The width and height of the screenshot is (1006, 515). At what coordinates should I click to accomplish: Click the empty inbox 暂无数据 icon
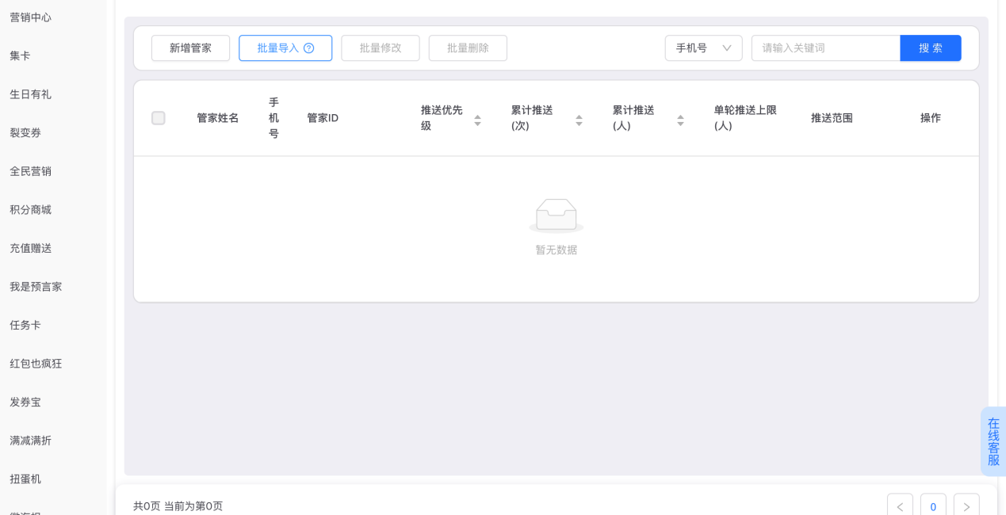(556, 216)
